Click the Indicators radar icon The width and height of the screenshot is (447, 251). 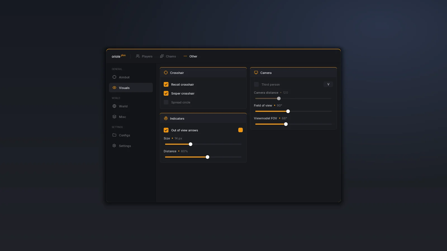166,118
